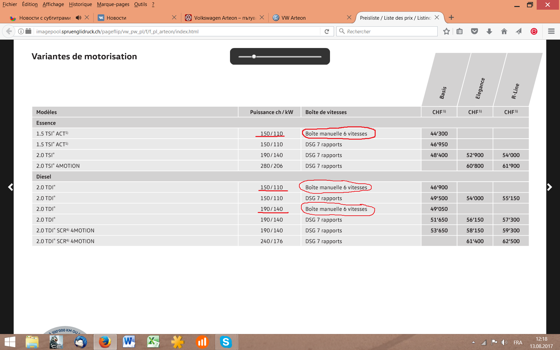The height and width of the screenshot is (350, 560).
Task: Open the Firefox hamburger menu
Action: tap(551, 31)
